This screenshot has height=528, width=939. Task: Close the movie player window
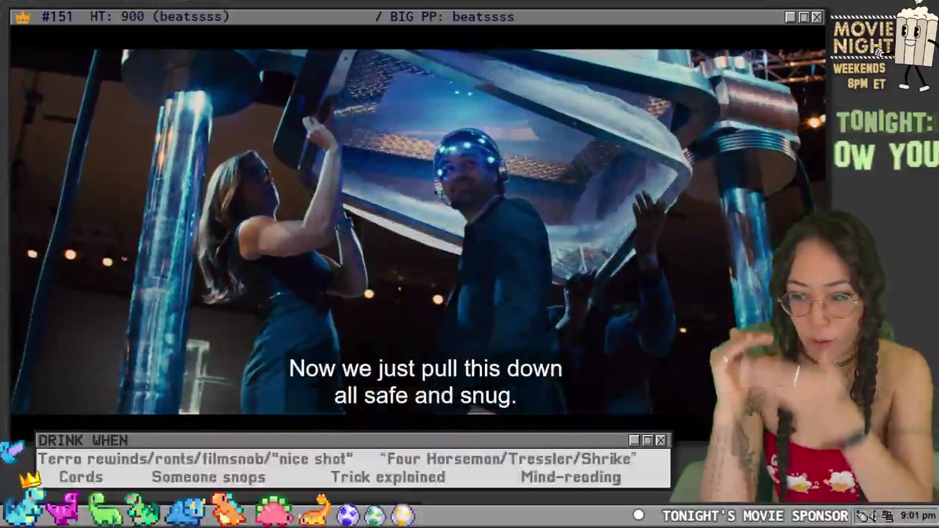817,17
